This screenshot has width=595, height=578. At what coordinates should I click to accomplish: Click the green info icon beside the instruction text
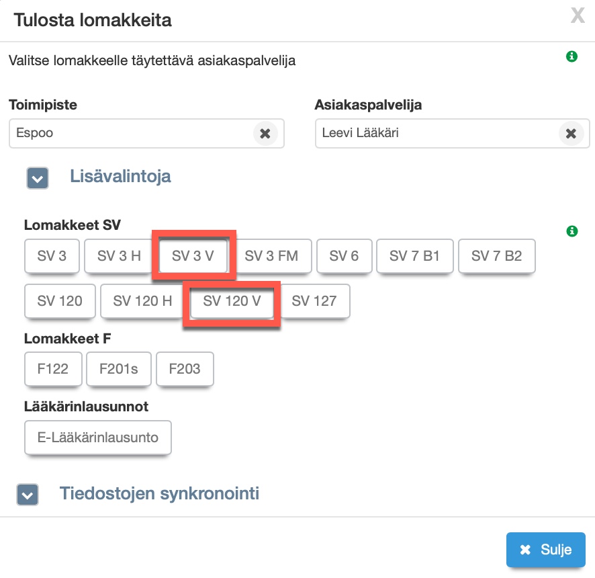coord(571,57)
